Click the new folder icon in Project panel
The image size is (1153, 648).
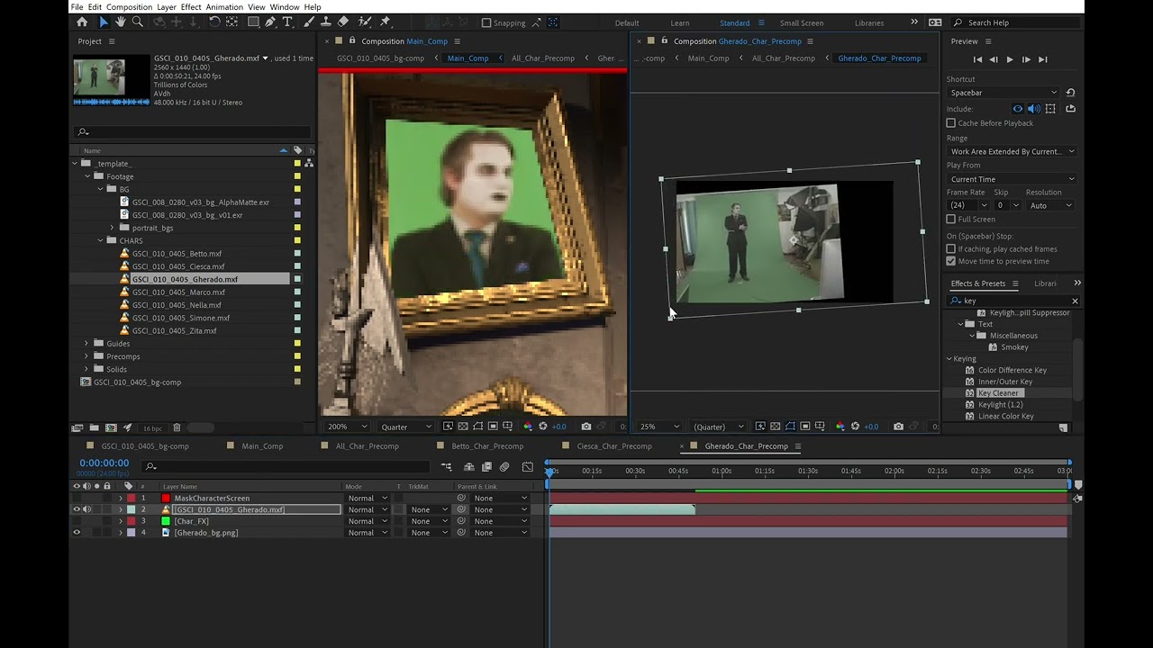[x=94, y=427]
